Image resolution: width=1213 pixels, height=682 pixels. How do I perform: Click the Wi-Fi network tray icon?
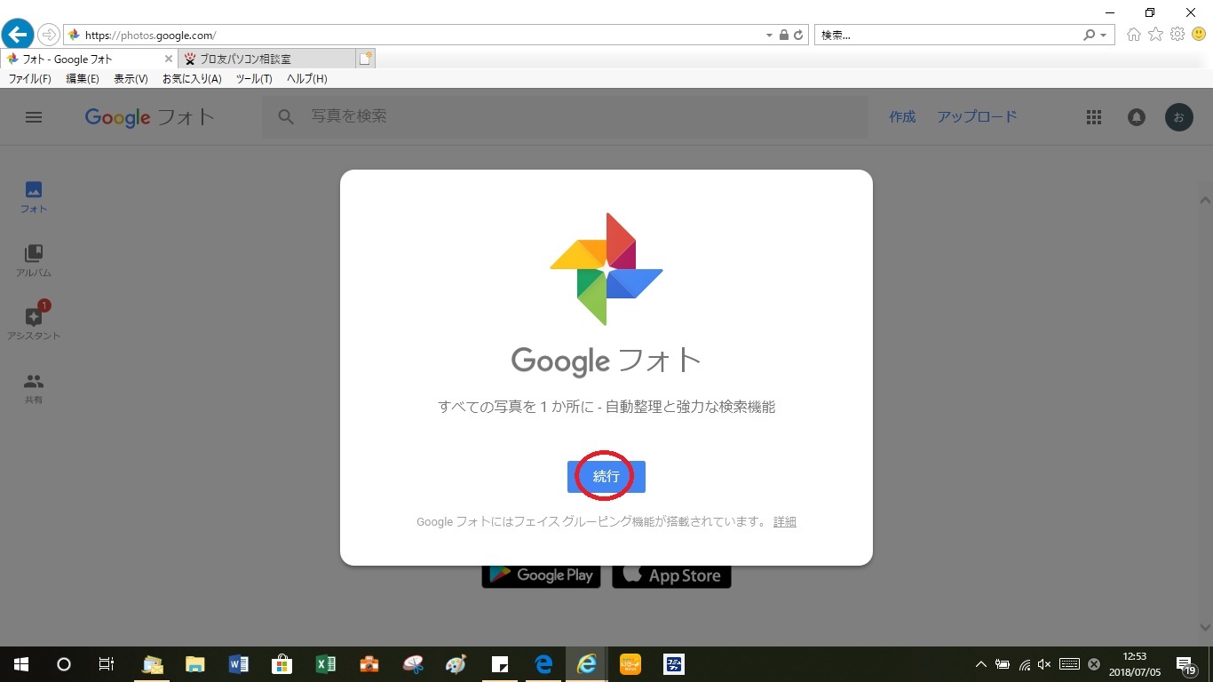click(x=1025, y=664)
